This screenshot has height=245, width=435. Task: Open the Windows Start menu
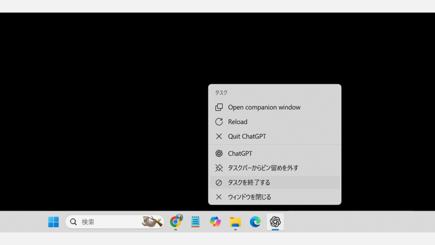[x=53, y=222]
